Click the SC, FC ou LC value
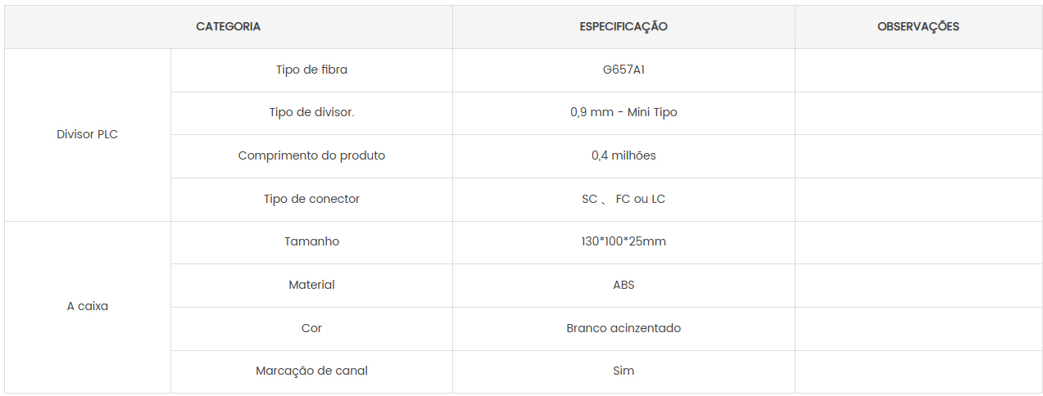 pos(624,200)
